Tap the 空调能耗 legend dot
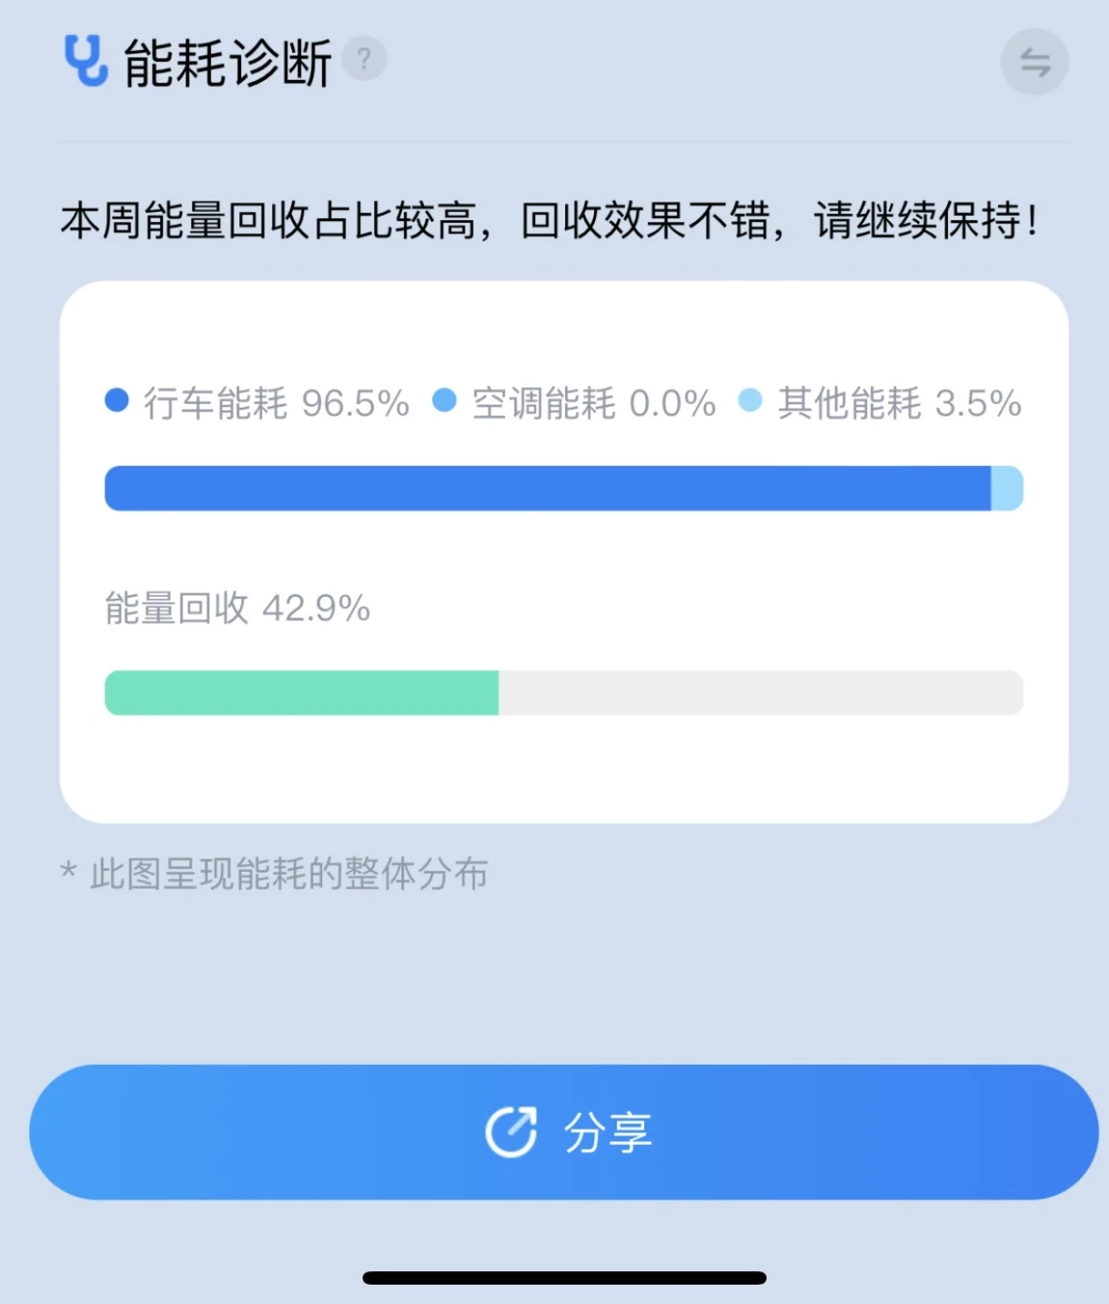 coord(445,400)
